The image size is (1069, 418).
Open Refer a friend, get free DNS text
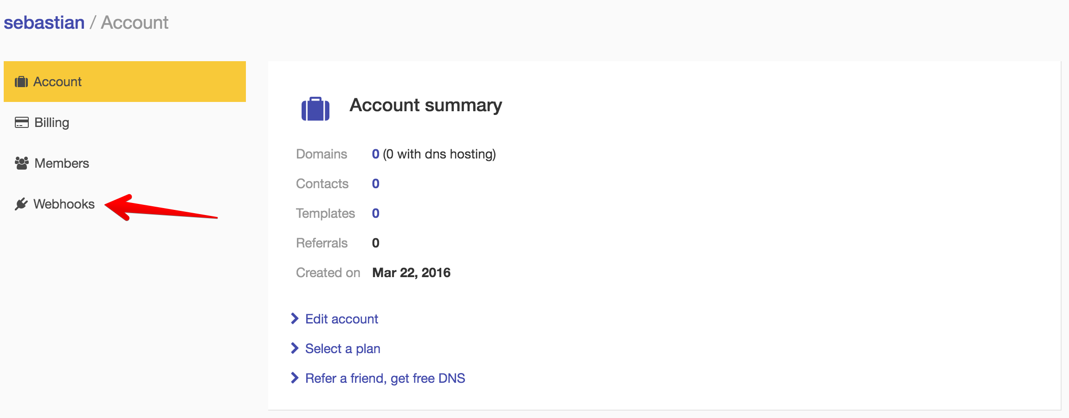[x=385, y=378]
